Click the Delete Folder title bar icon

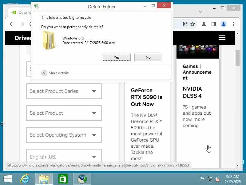pyautogui.click(x=36, y=6)
